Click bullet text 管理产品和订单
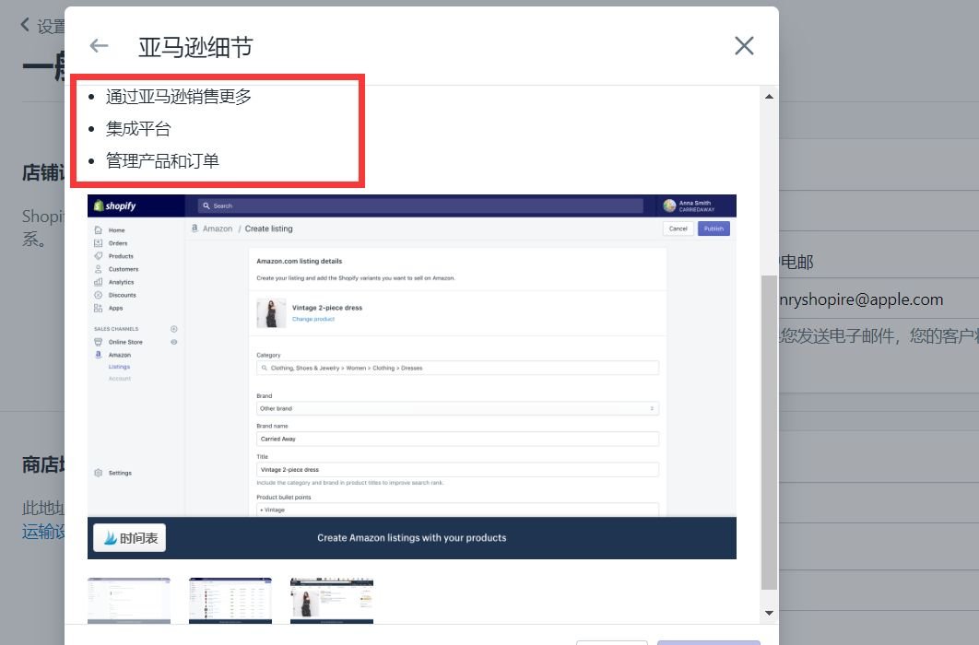This screenshot has width=979, height=645. coord(162,161)
